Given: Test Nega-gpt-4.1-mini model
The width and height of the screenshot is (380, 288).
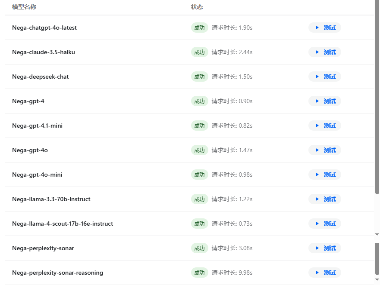Looking at the screenshot, I should [x=324, y=126].
